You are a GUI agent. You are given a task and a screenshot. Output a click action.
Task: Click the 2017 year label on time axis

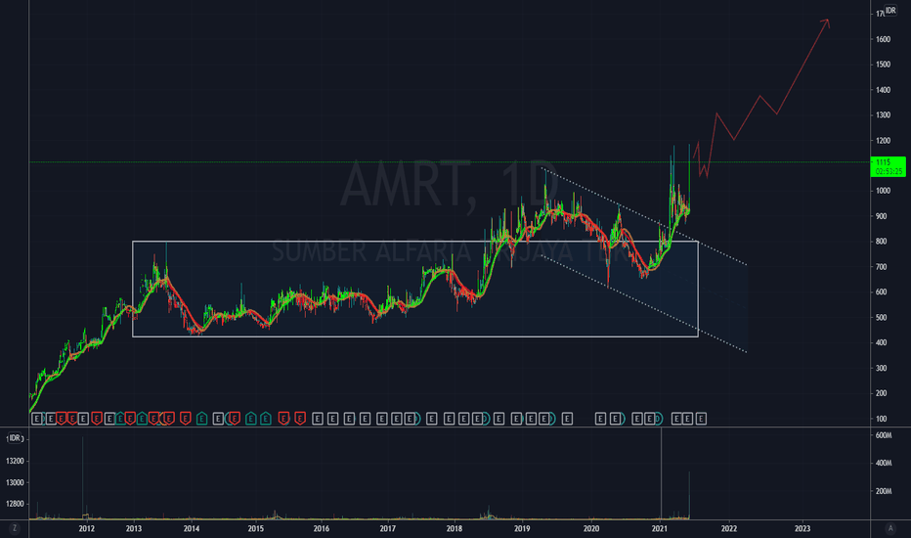coord(387,528)
